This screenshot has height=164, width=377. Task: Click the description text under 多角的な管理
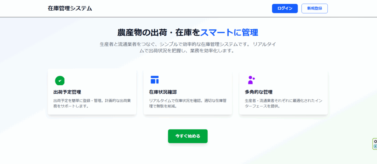283,103
